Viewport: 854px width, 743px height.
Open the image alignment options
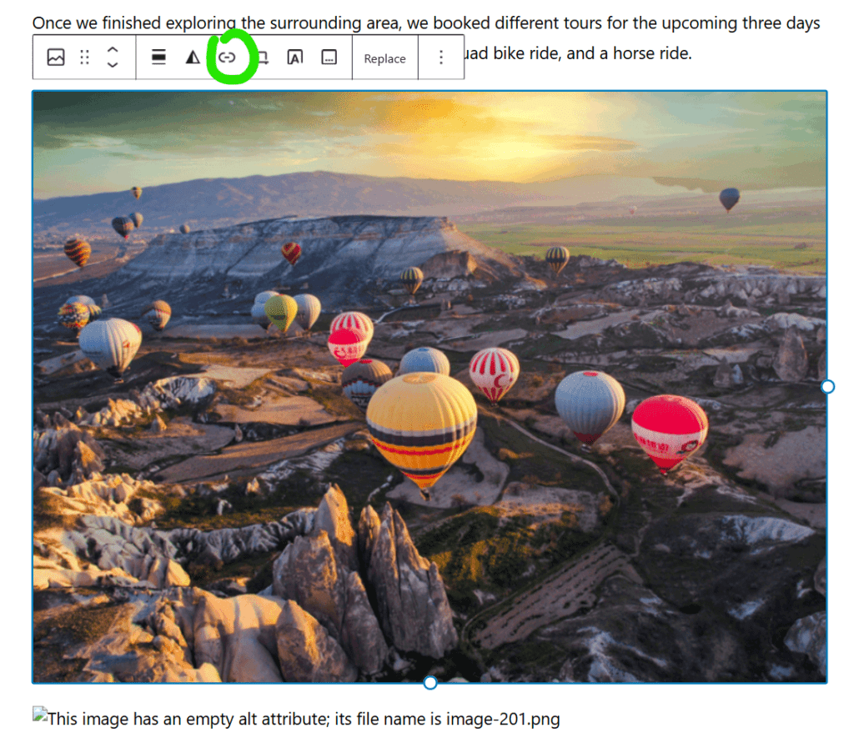[x=158, y=58]
